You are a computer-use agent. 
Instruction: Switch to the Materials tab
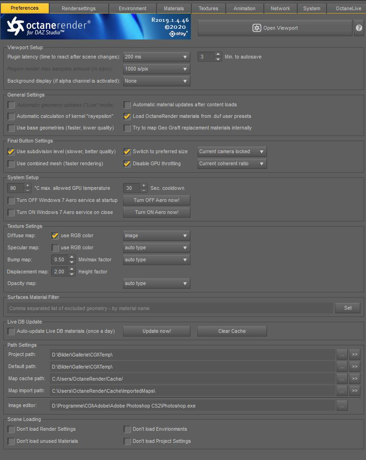point(174,8)
